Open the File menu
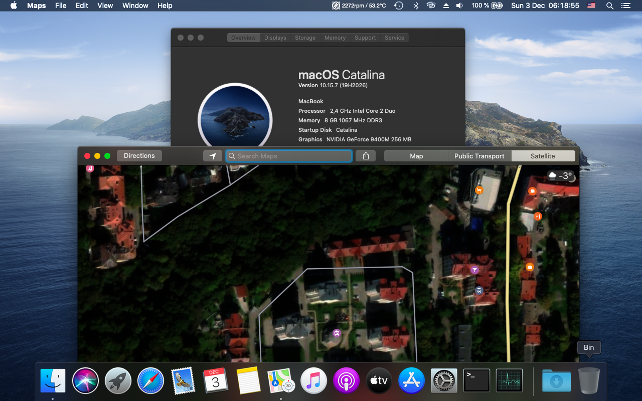Image resolution: width=642 pixels, height=401 pixels. pos(61,6)
